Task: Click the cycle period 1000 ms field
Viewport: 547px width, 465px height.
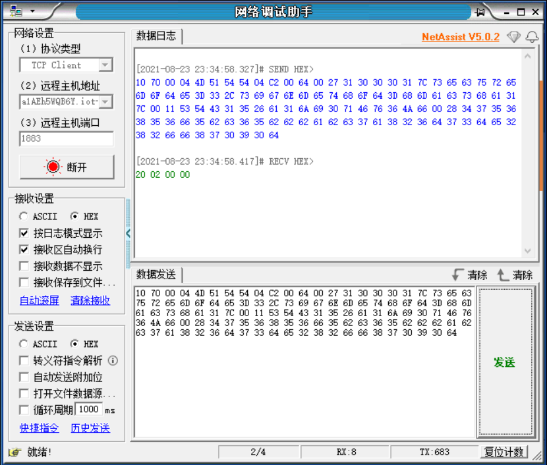Action: click(88, 409)
